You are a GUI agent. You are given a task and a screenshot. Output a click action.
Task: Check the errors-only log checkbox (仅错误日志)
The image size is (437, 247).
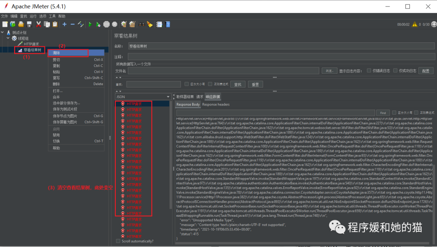click(369, 71)
